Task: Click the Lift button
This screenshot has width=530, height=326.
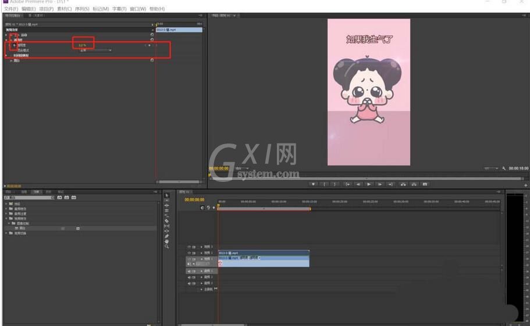Action: (403, 184)
